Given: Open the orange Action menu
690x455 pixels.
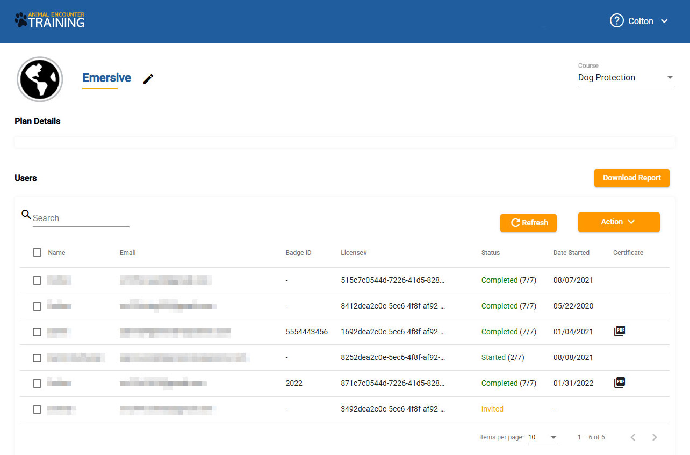Looking at the screenshot, I should coord(619,222).
